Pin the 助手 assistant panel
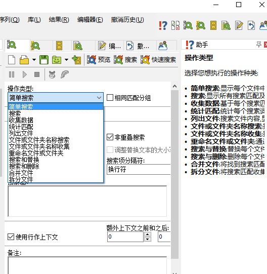 (x=259, y=45)
